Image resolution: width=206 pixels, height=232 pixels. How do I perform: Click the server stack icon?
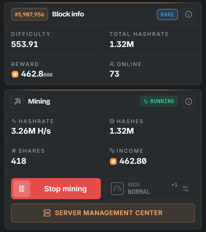(x=47, y=213)
